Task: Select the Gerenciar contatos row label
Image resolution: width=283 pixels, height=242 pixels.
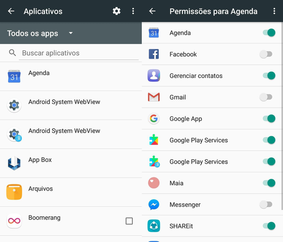Action: tap(196, 76)
